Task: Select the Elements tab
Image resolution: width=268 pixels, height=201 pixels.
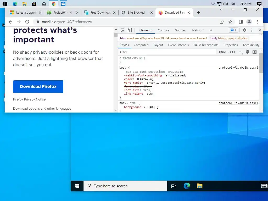Action: click(x=146, y=30)
